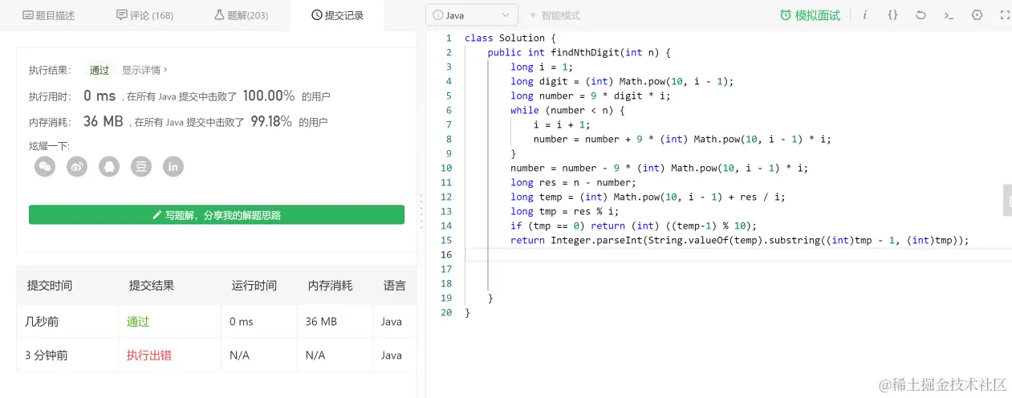Click the curly braces format icon
The image size is (1012, 398).
(x=892, y=15)
